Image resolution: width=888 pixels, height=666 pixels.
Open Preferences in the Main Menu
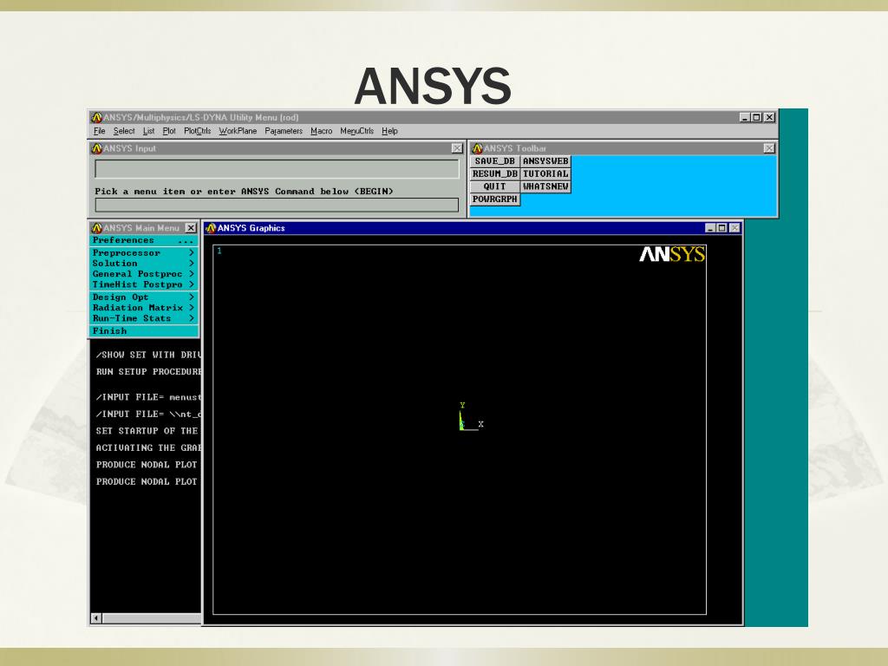(144, 240)
